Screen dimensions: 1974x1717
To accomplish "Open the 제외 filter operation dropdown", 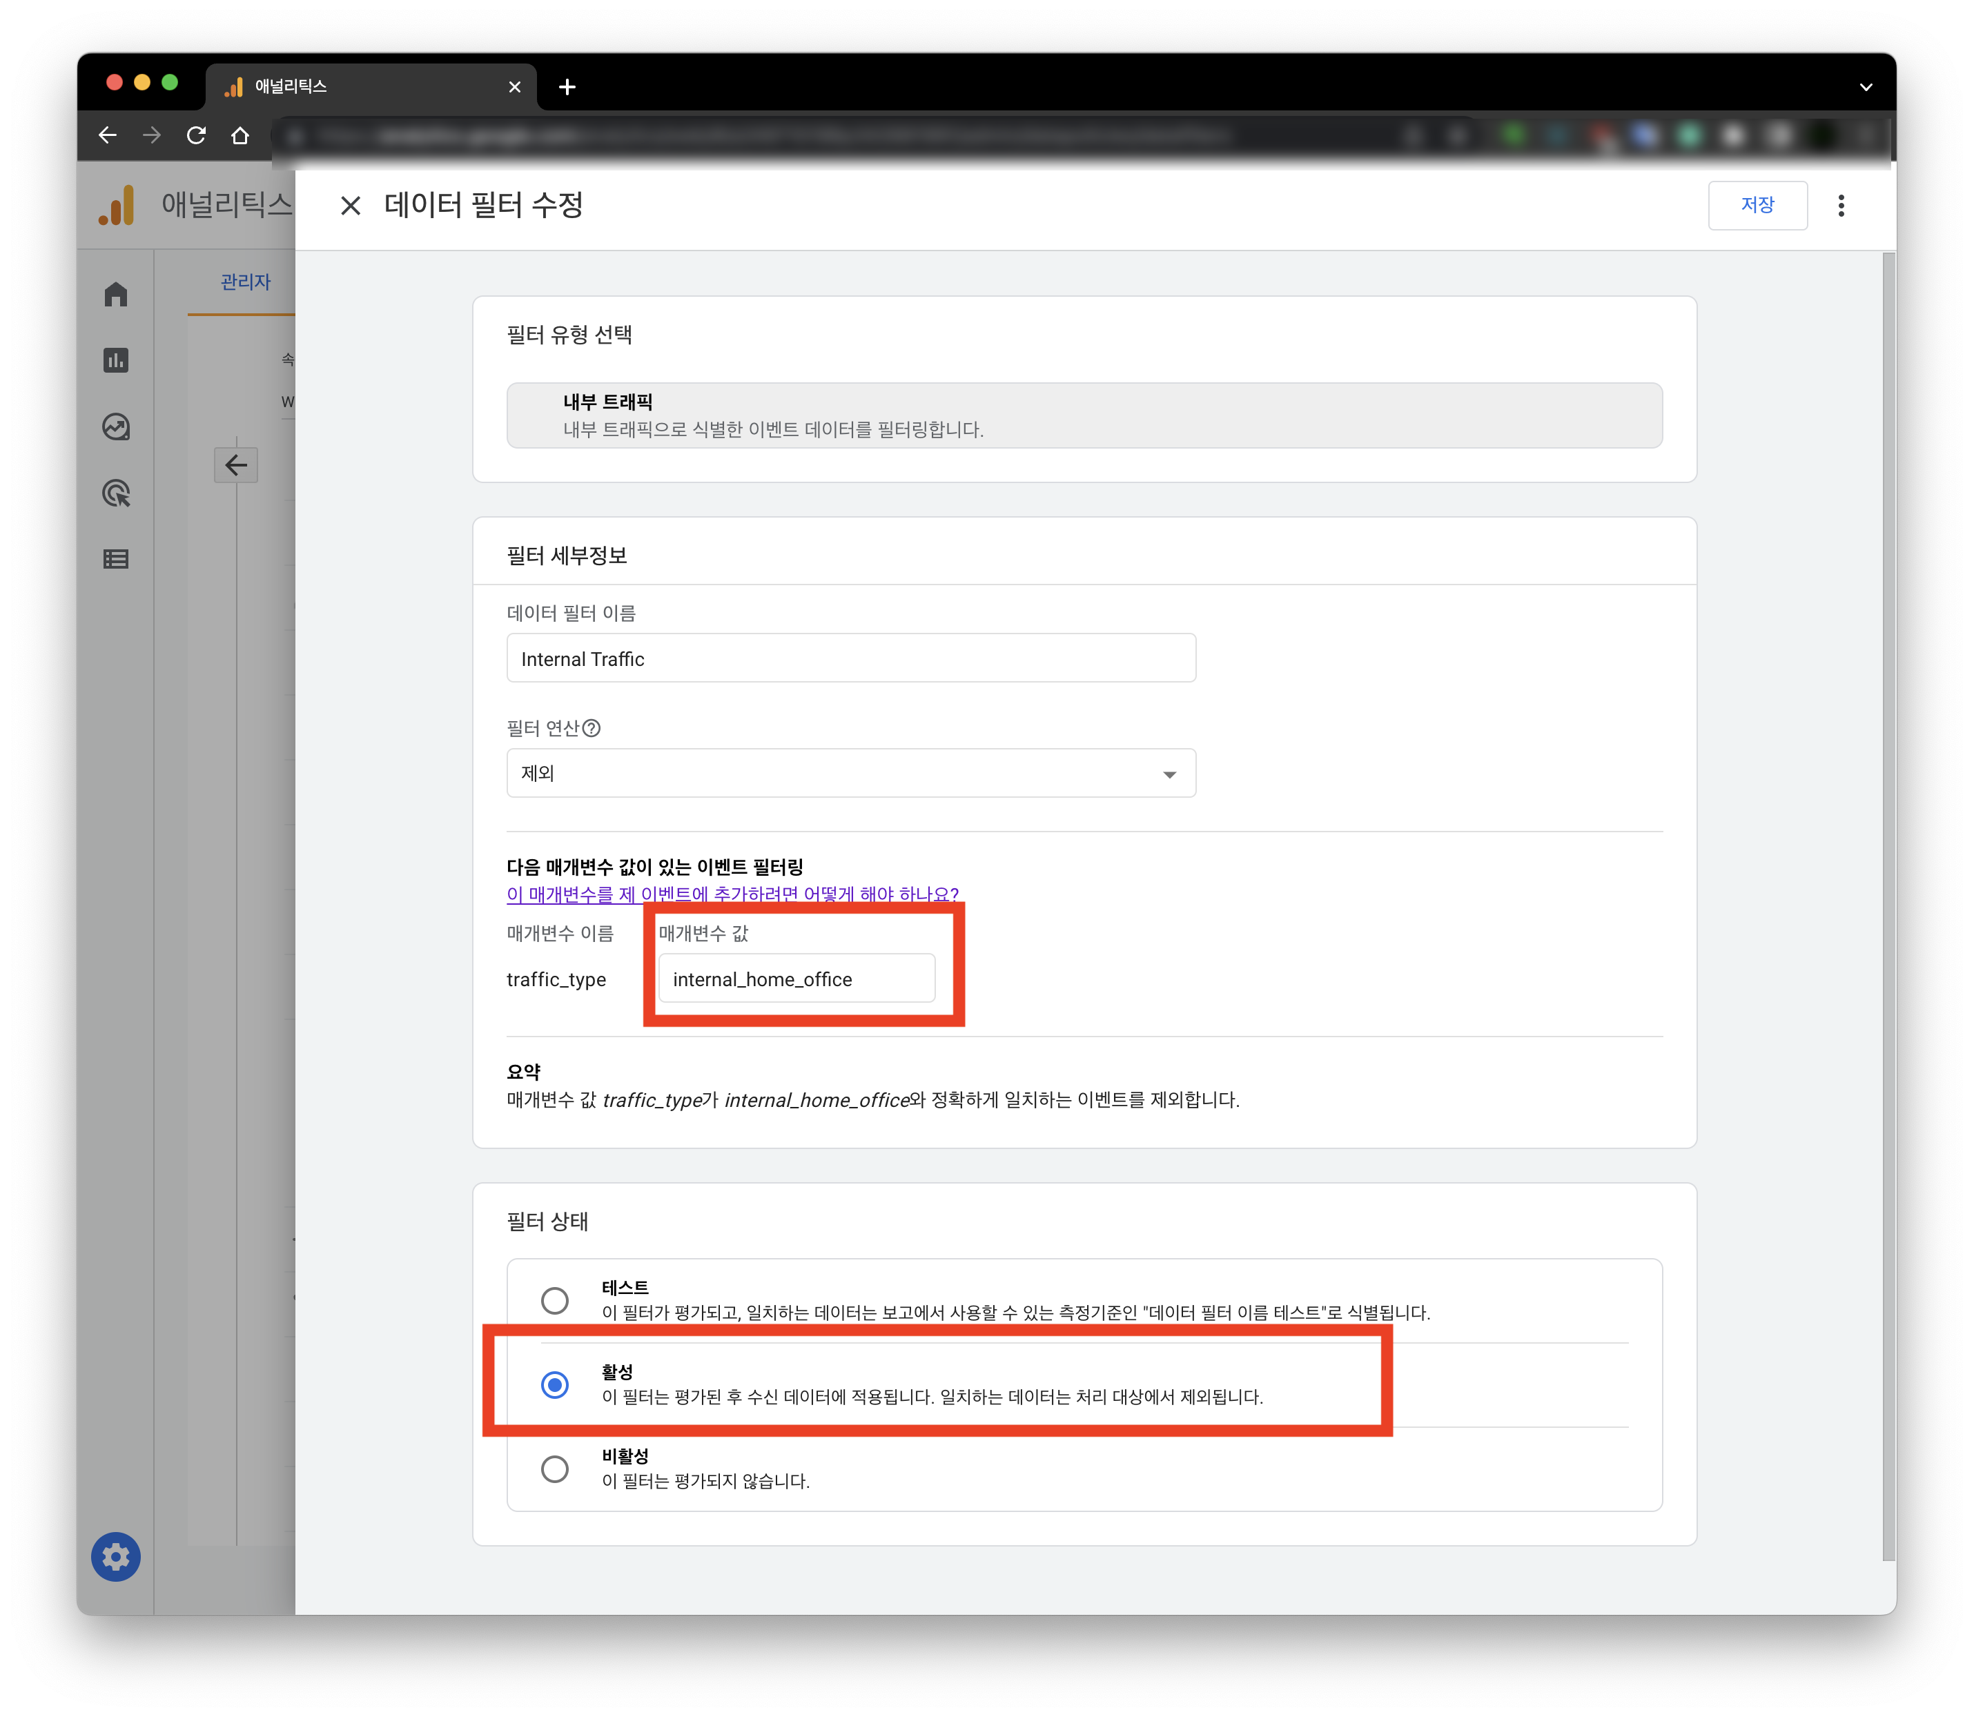I will (x=850, y=773).
